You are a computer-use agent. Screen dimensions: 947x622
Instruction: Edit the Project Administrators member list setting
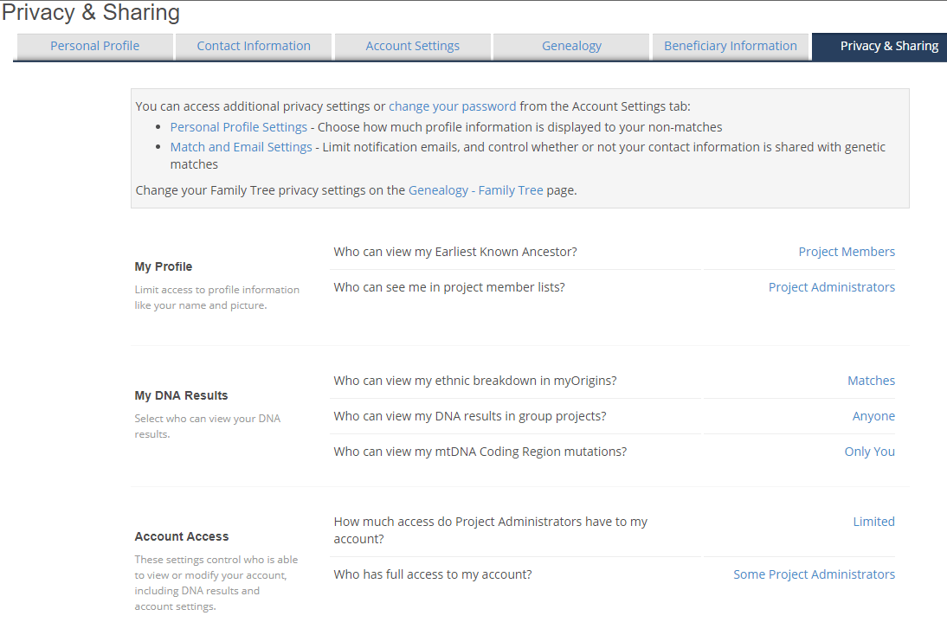click(832, 287)
